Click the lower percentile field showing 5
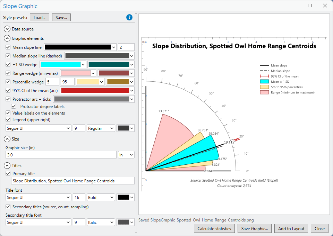Viewport: 333px width, 236px height. coord(52,82)
